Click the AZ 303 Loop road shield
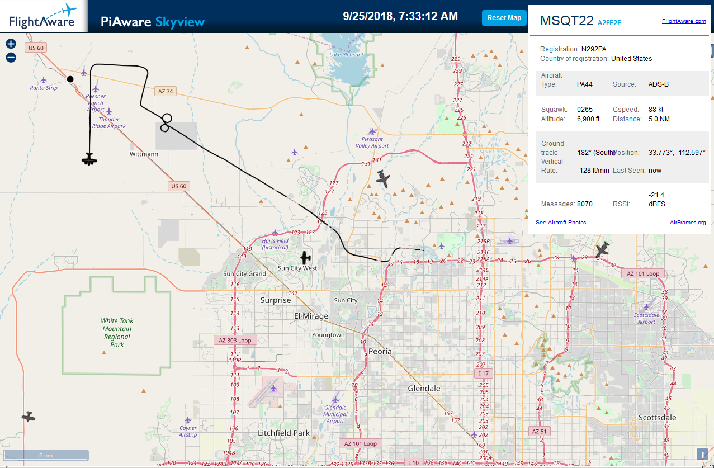This screenshot has width=714, height=468. click(235, 340)
